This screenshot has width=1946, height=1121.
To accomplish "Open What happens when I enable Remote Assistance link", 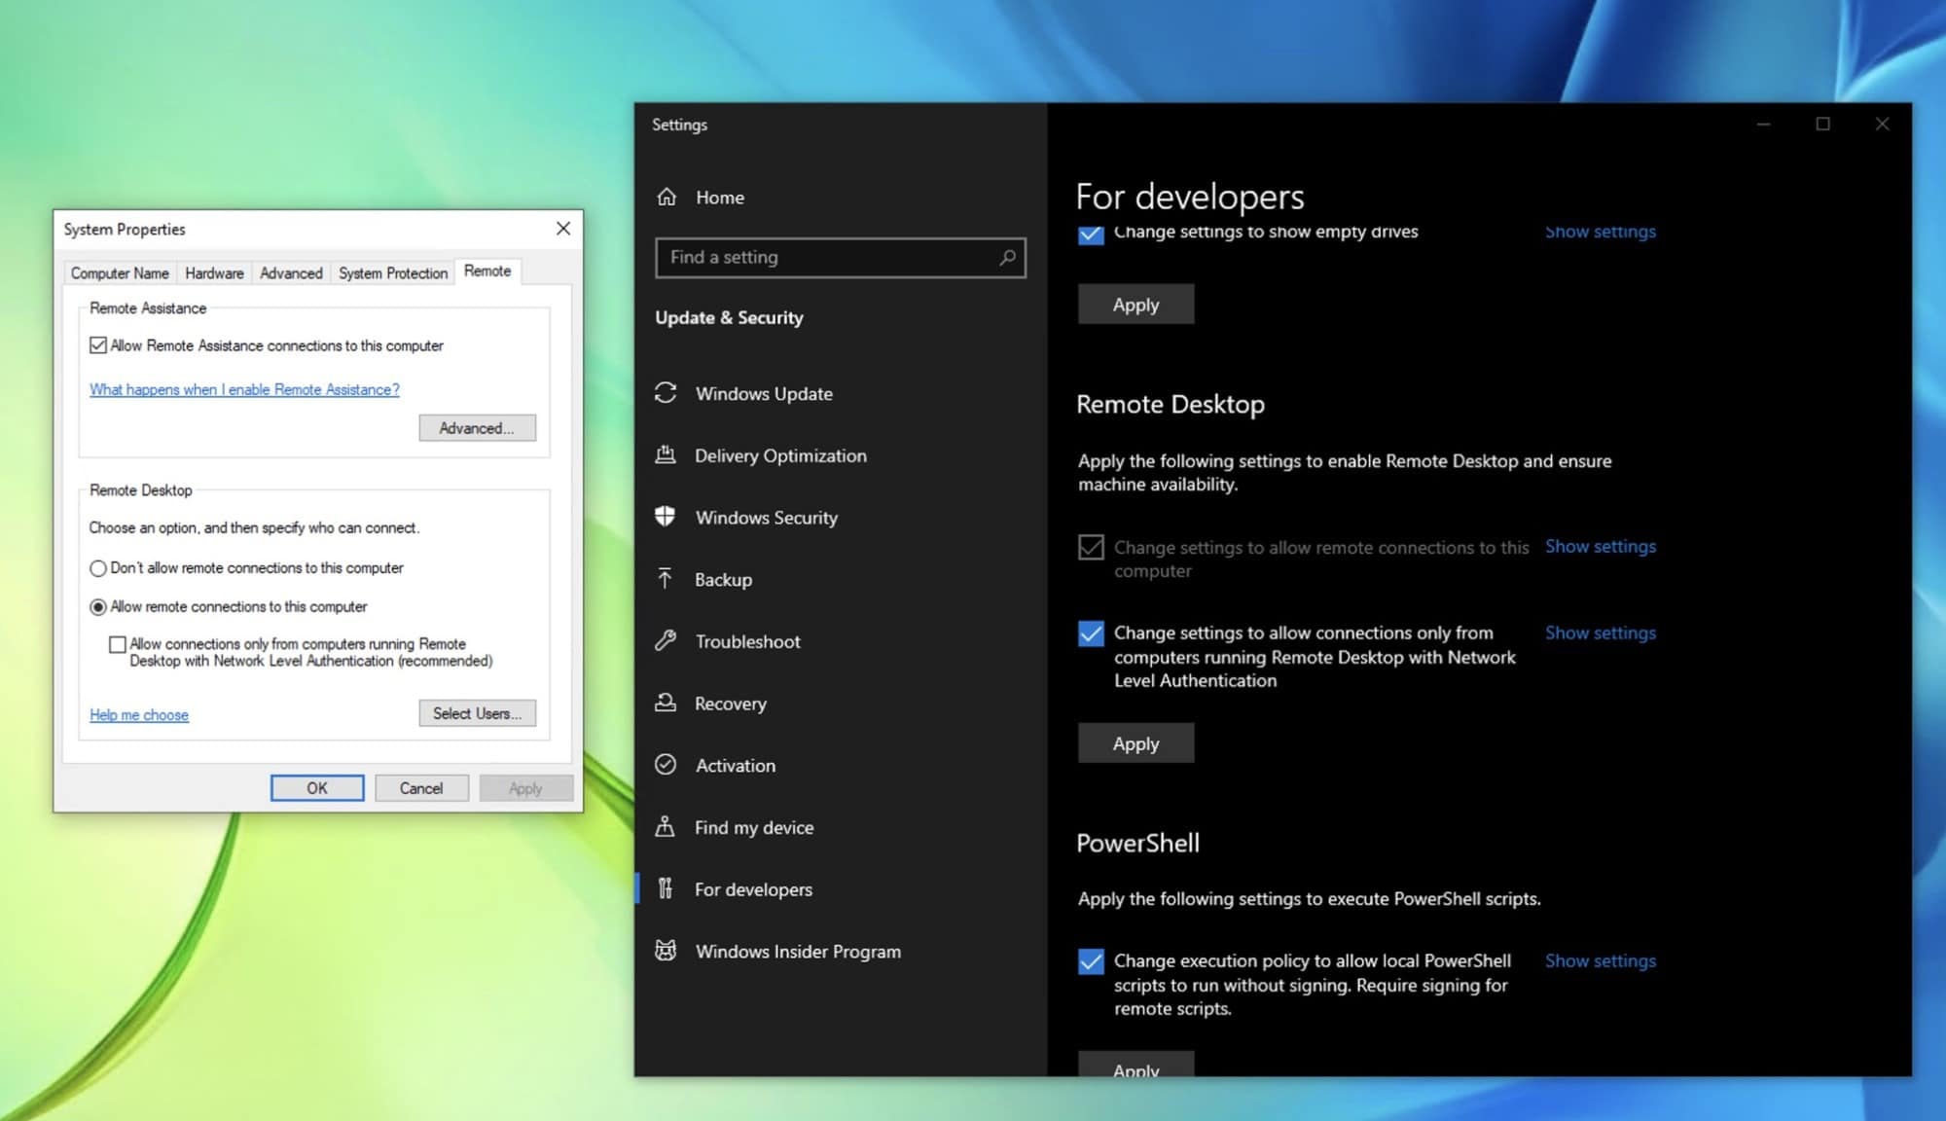I will tap(244, 389).
